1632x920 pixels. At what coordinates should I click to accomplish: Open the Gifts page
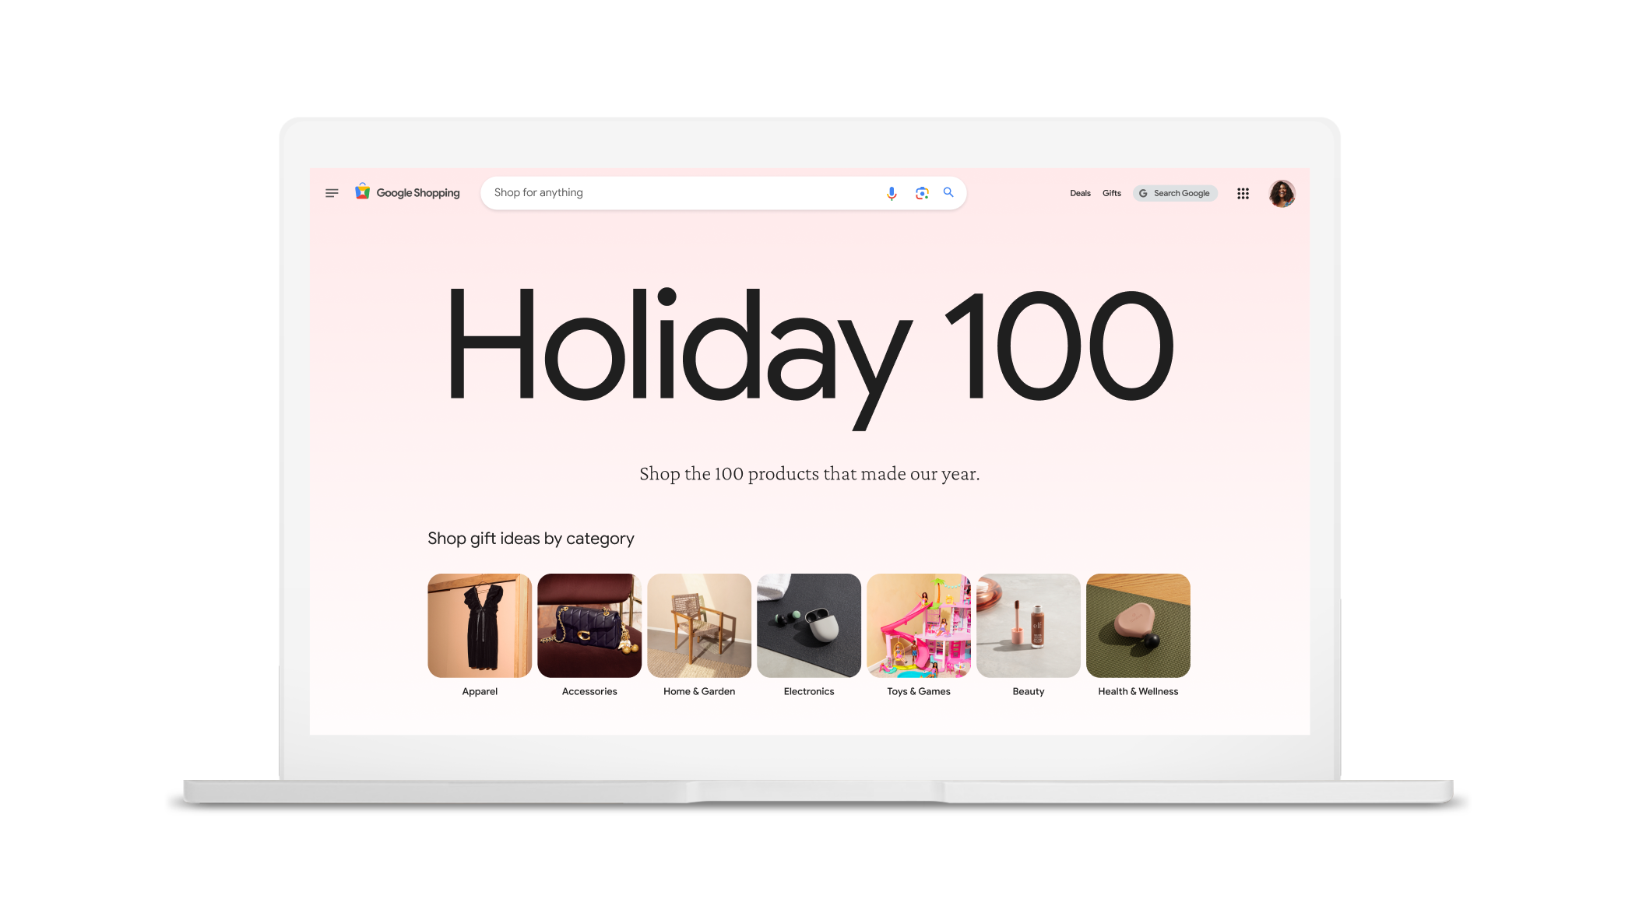[x=1111, y=193]
